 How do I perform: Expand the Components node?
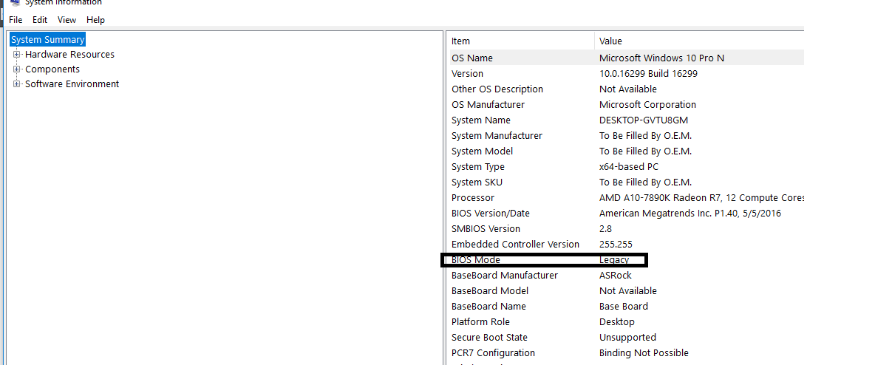point(17,69)
